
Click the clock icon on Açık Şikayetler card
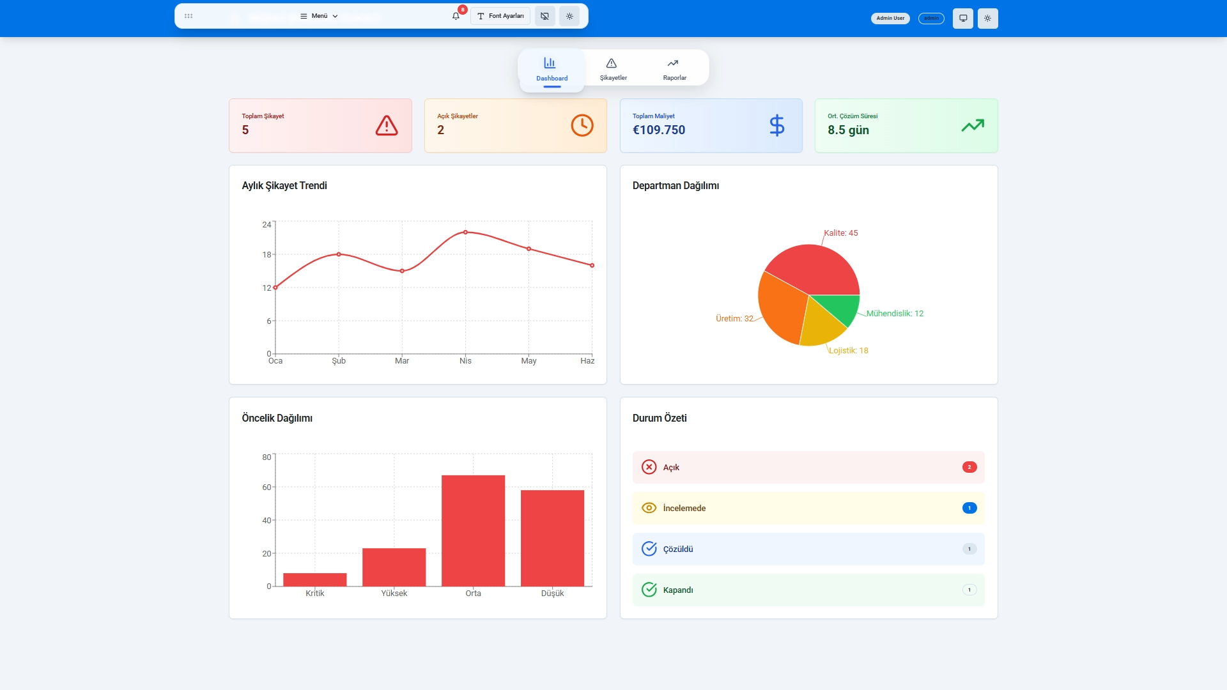[582, 125]
